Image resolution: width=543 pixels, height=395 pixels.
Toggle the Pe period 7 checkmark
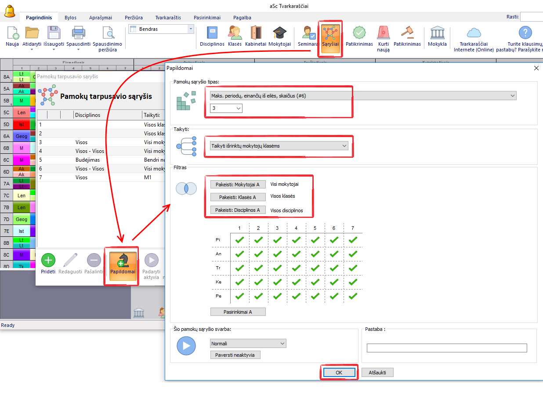[353, 296]
